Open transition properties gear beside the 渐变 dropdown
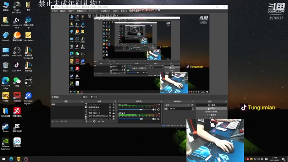This screenshot has width=288, height=162. coord(192,105)
